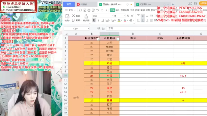Click the Center horizontally icon

pyautogui.click(x=143, y=20)
